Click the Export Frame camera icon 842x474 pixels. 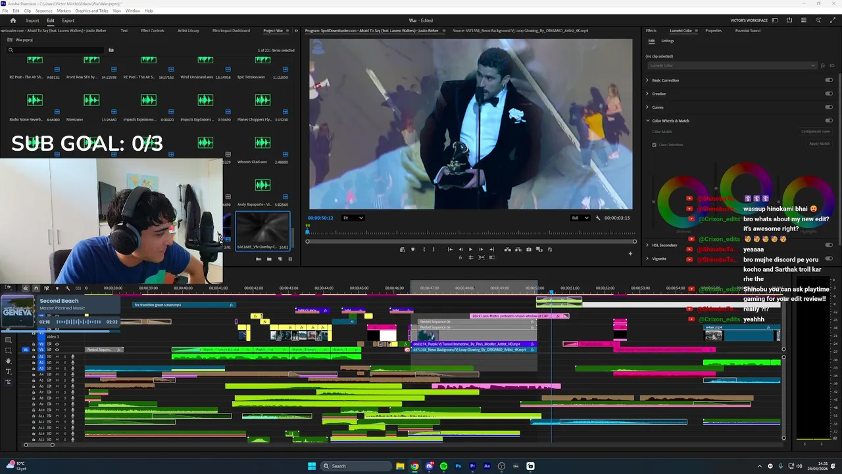pyautogui.click(x=529, y=250)
